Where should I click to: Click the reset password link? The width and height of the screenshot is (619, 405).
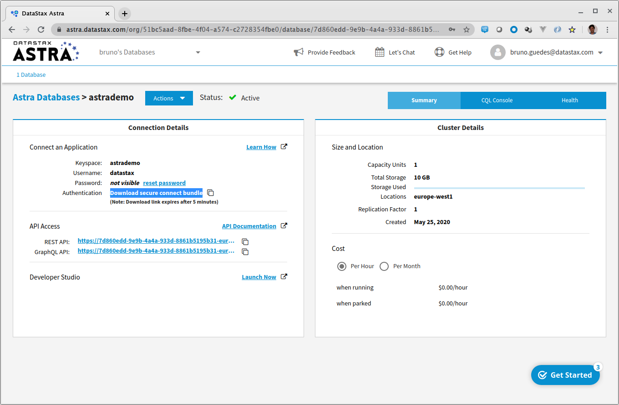click(164, 183)
